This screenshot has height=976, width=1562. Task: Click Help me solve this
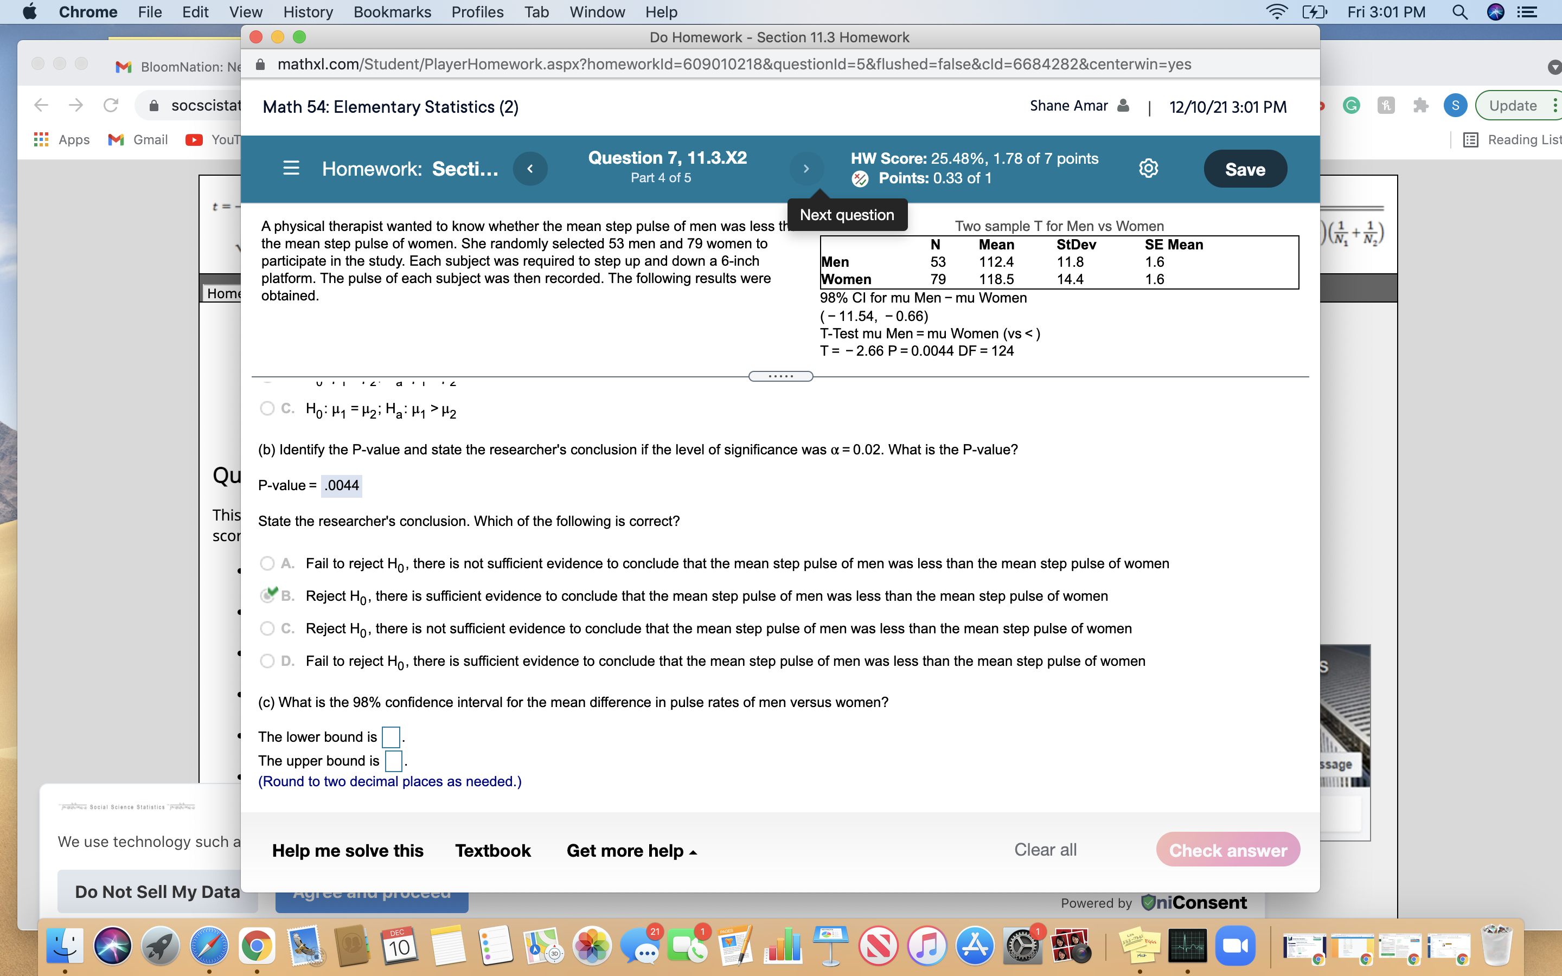coord(347,851)
